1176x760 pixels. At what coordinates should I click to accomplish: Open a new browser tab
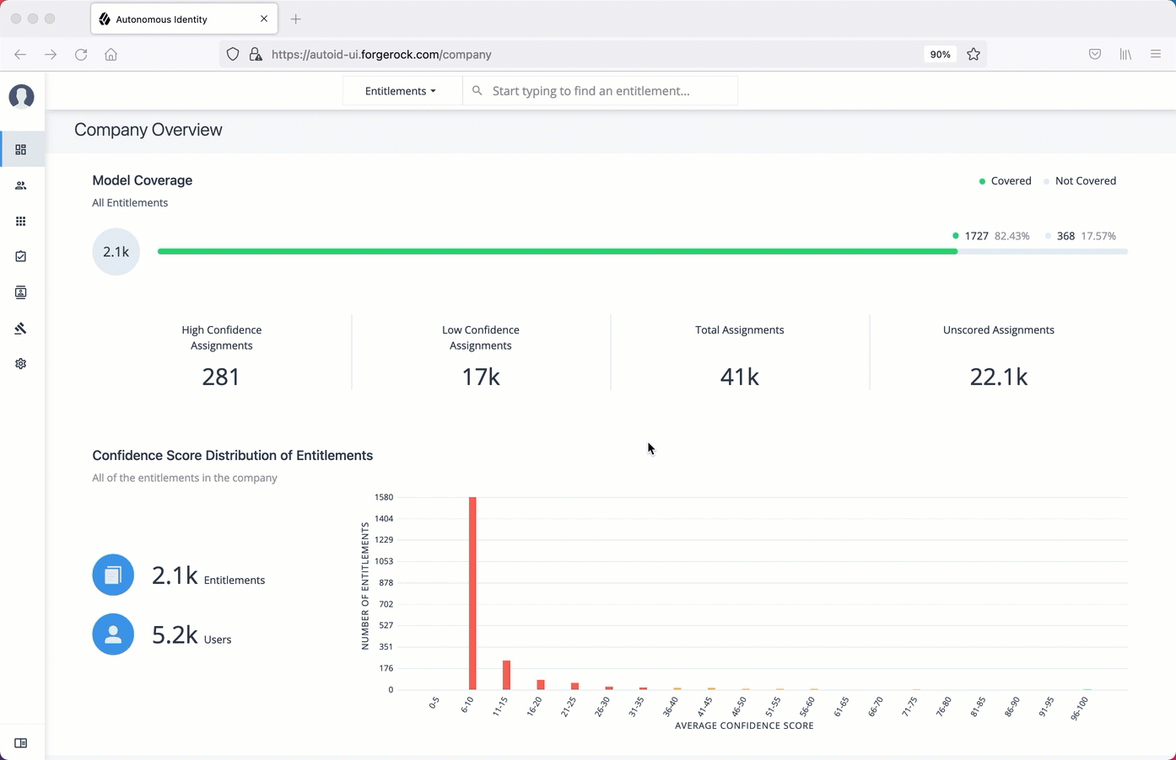tap(295, 19)
